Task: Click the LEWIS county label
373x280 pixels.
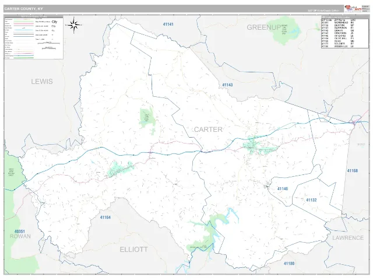Action: (x=42, y=82)
